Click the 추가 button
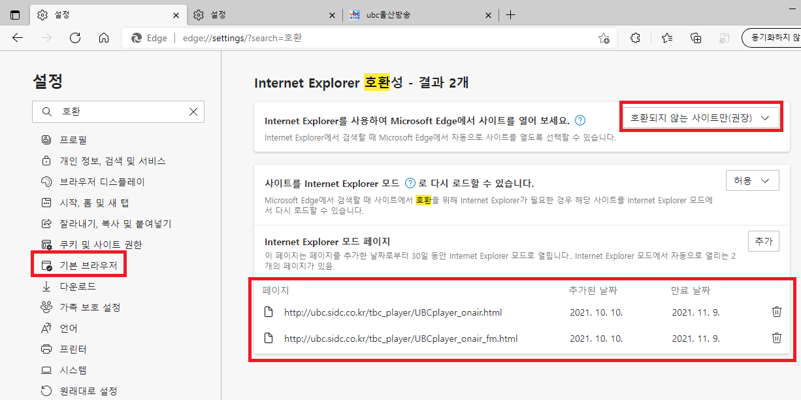 coord(764,241)
